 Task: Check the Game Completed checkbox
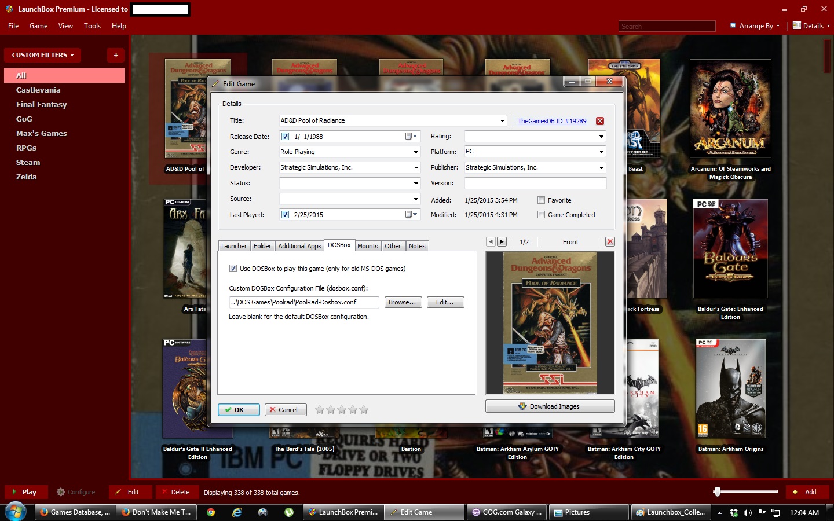541,215
